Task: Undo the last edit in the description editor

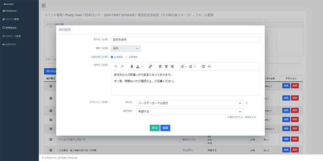Action: click(x=116, y=67)
